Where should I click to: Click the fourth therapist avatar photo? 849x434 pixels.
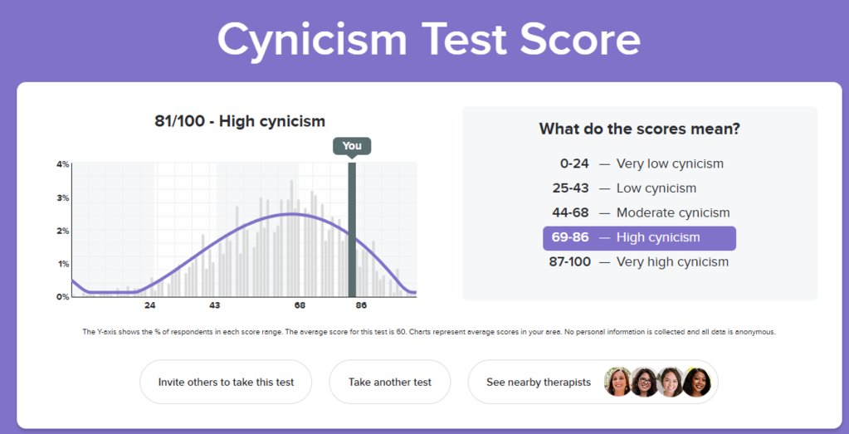(x=697, y=382)
